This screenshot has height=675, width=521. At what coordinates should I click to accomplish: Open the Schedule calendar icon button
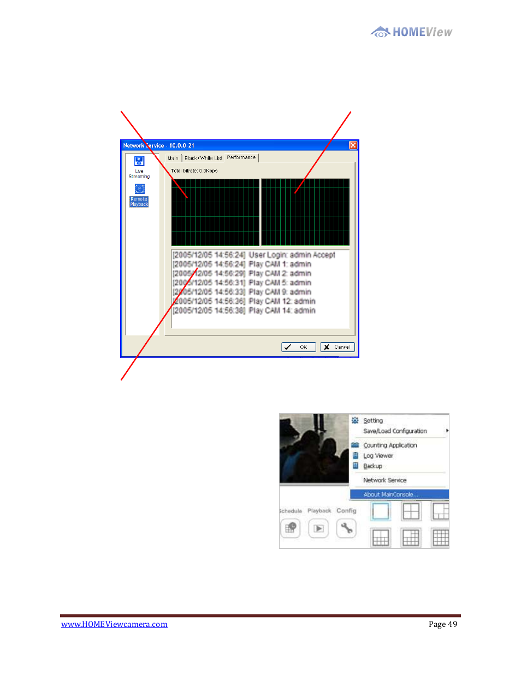pos(291,529)
